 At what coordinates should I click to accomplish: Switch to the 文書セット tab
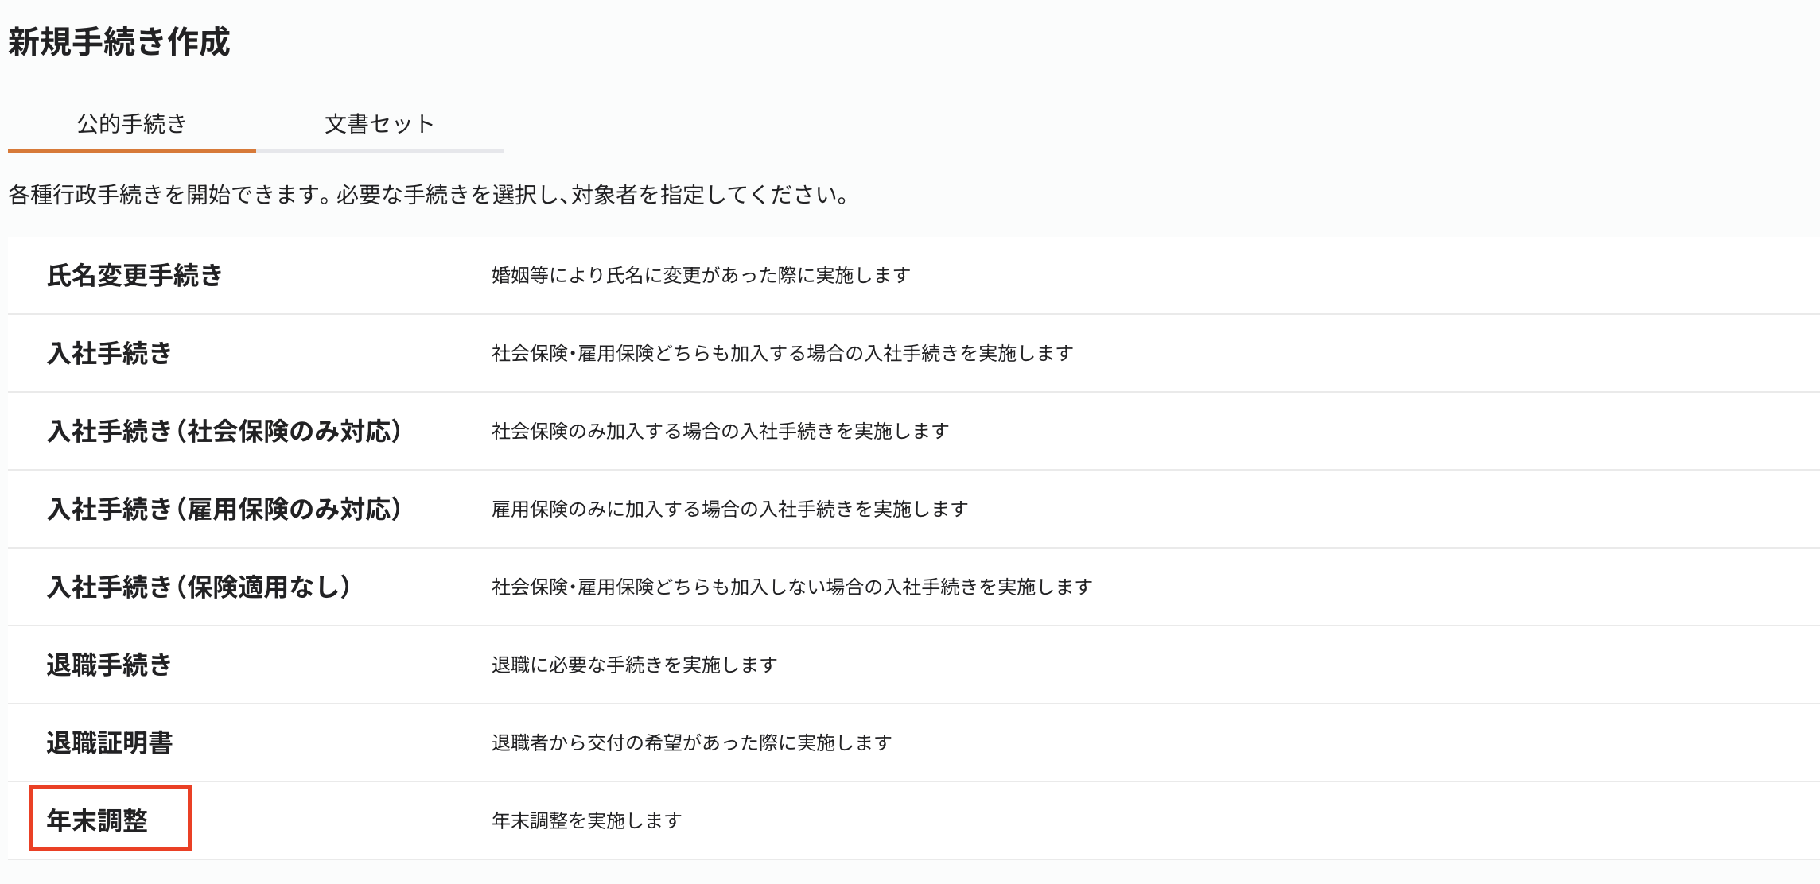click(379, 124)
